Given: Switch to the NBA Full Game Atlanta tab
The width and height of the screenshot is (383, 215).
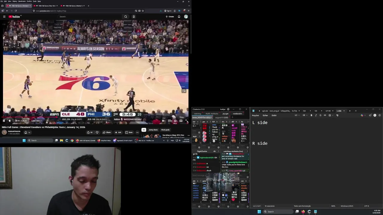Looking at the screenshot, I should [73, 6].
